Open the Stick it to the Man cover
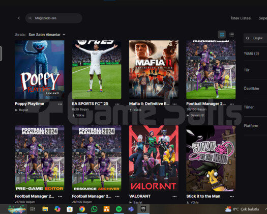Image resolution: width=267 pixels, height=214 pixels. pyautogui.click(x=211, y=158)
